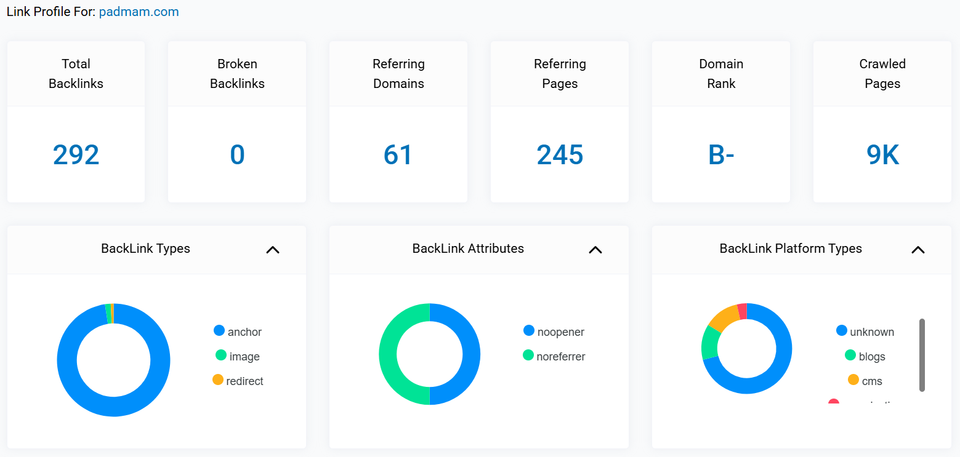Toggle the noopener legend entry
This screenshot has width=960, height=457.
point(554,332)
